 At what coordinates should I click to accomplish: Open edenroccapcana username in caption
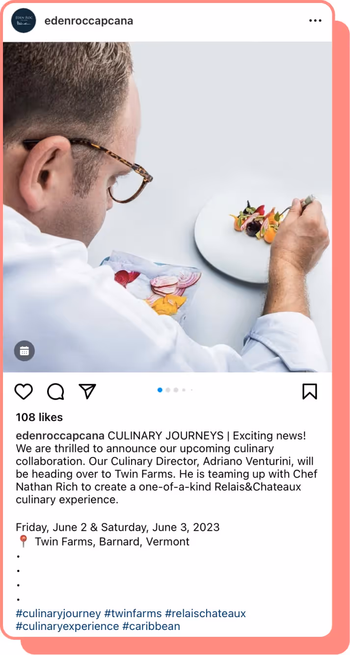[60, 435]
